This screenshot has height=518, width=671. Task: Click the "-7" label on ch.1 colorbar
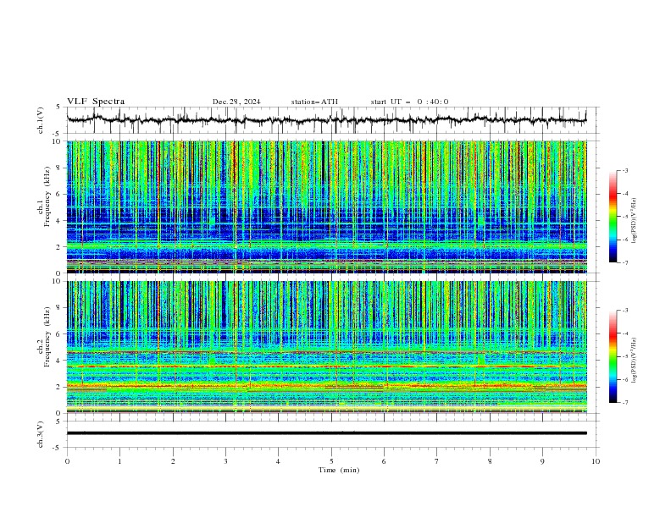[x=625, y=262]
